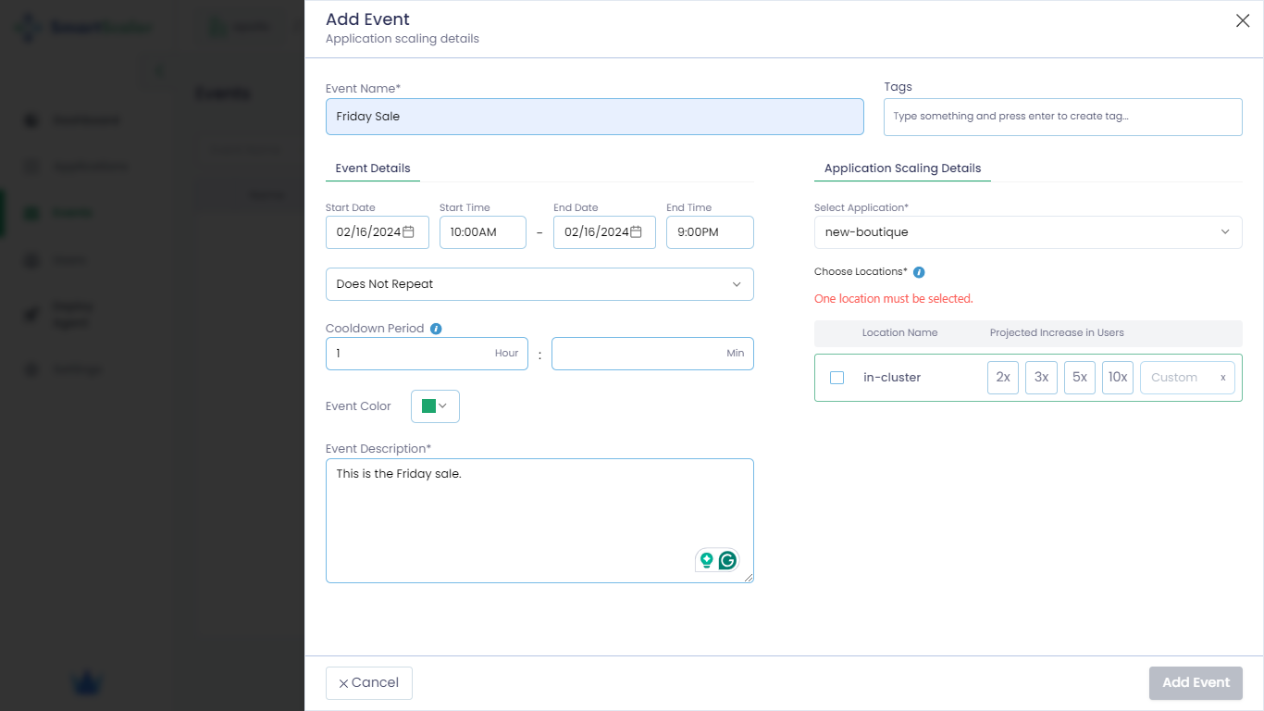Click the End Time field 9:00PM
This screenshot has width=1264, height=711.
pyautogui.click(x=710, y=232)
